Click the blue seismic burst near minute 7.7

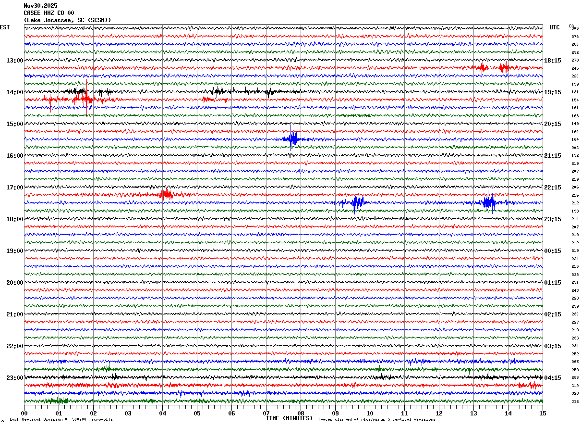point(292,139)
